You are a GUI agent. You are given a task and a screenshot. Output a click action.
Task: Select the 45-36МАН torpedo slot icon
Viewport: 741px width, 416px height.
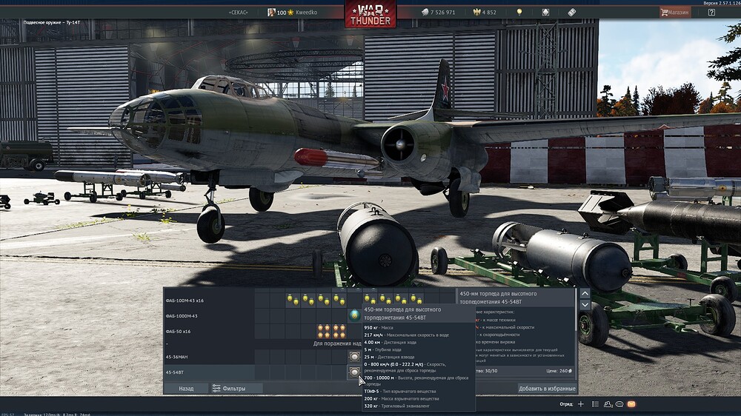click(354, 357)
